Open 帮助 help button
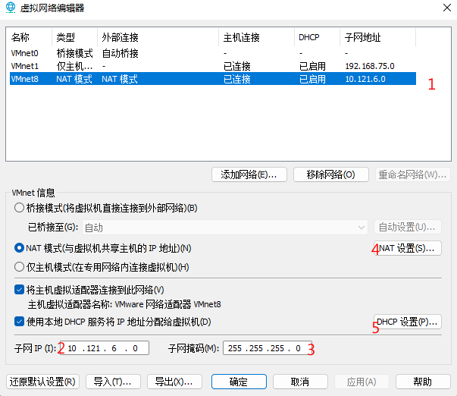457x396 pixels. [x=423, y=382]
